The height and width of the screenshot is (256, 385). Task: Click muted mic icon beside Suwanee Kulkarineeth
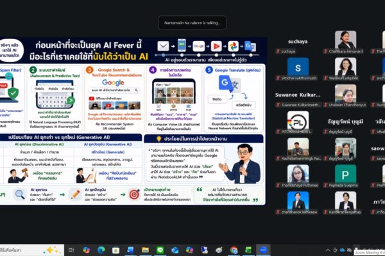pyautogui.click(x=278, y=105)
